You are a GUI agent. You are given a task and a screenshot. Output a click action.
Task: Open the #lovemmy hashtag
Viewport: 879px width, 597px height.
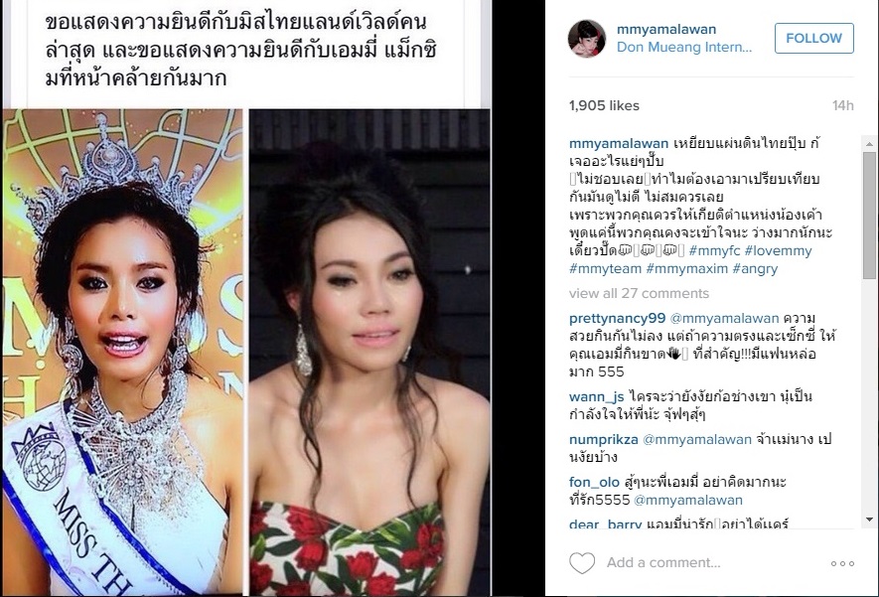(x=778, y=250)
